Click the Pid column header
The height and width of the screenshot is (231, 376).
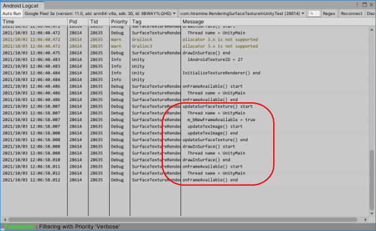tap(78, 21)
